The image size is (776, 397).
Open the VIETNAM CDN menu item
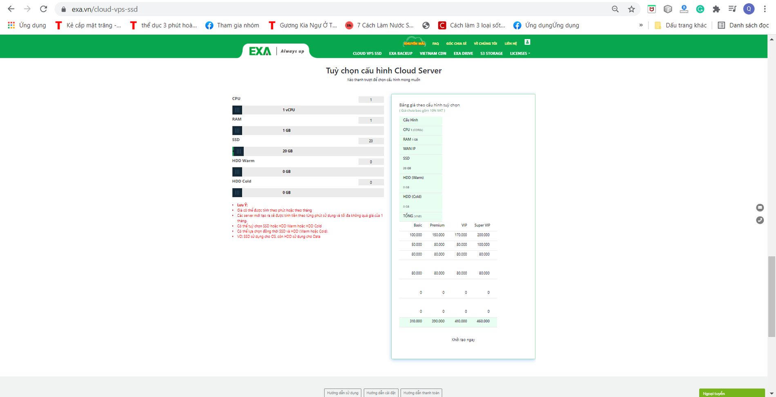[433, 53]
